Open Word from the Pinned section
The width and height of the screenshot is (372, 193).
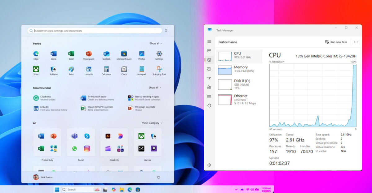point(54,55)
